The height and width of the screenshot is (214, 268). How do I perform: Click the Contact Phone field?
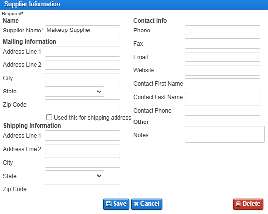click(222, 110)
